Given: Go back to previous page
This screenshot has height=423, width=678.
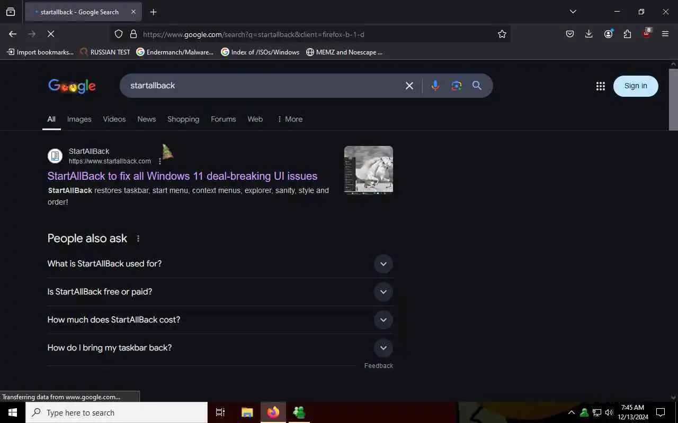Looking at the screenshot, I should (13, 34).
